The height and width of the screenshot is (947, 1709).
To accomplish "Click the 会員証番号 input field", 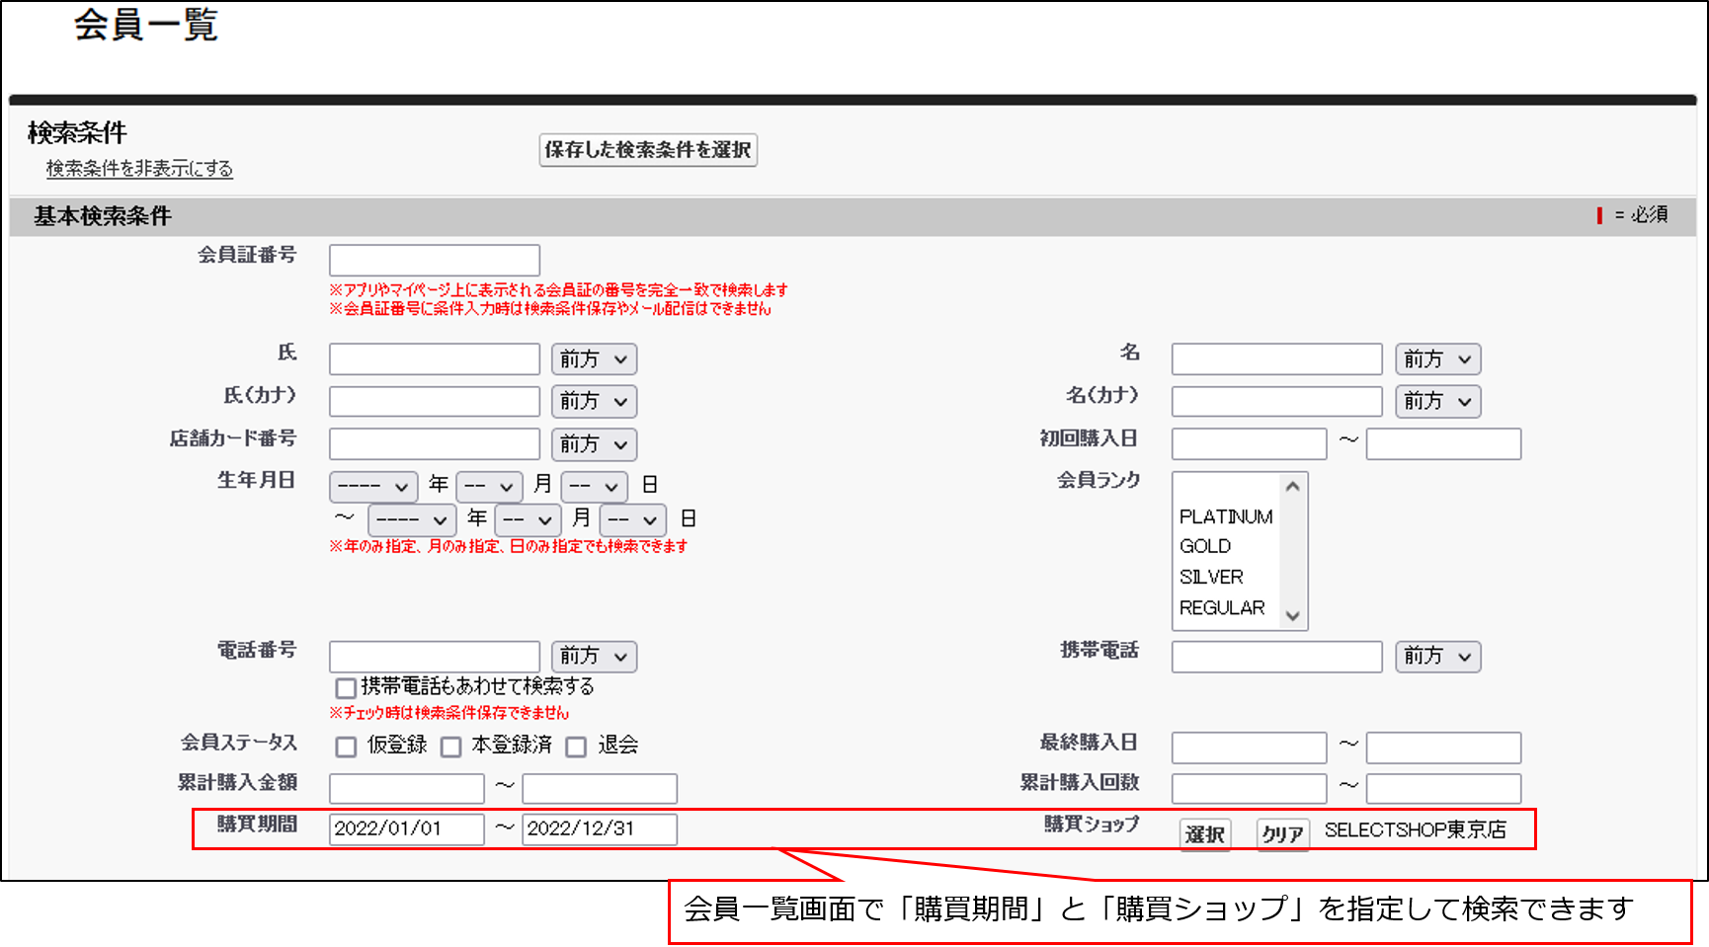I will (434, 260).
